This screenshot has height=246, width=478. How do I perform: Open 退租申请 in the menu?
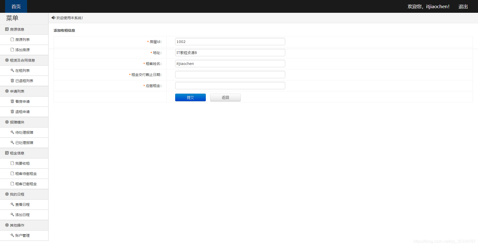[24, 112]
